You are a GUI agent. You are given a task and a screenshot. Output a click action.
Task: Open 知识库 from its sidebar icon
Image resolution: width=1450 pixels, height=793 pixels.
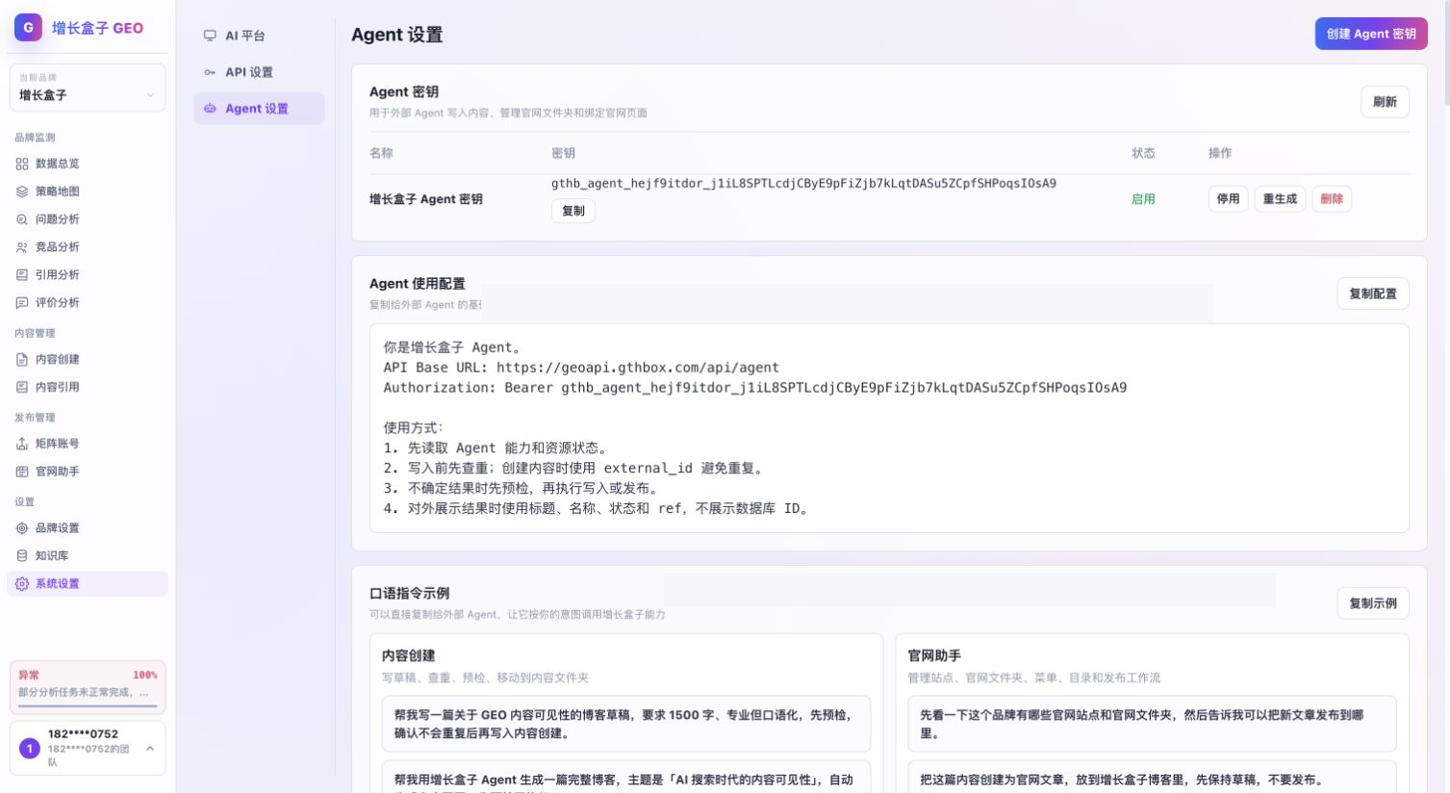[x=22, y=555]
